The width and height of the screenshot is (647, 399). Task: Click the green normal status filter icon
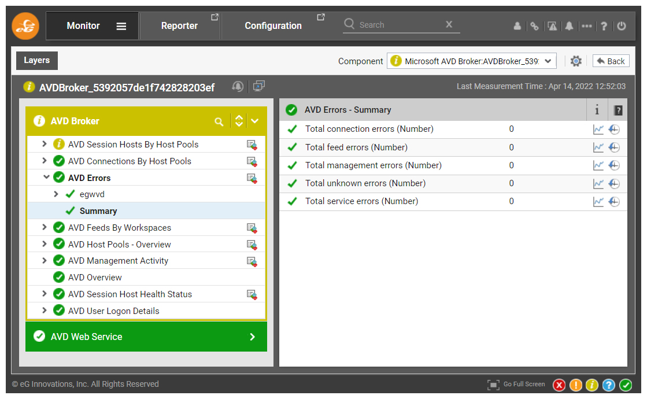pos(626,385)
